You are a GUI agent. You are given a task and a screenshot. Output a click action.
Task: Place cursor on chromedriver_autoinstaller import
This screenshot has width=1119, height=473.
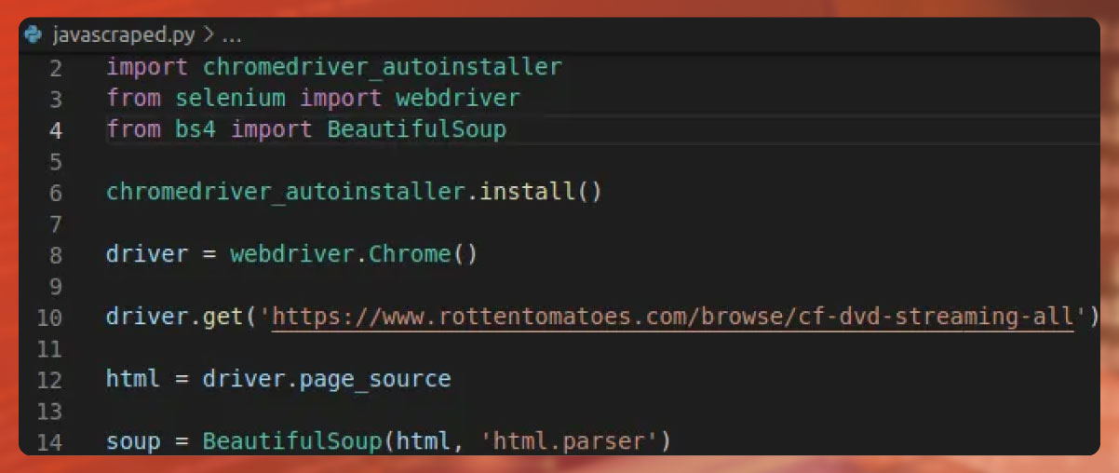(x=383, y=67)
